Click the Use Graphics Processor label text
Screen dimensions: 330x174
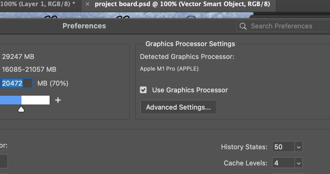(190, 90)
